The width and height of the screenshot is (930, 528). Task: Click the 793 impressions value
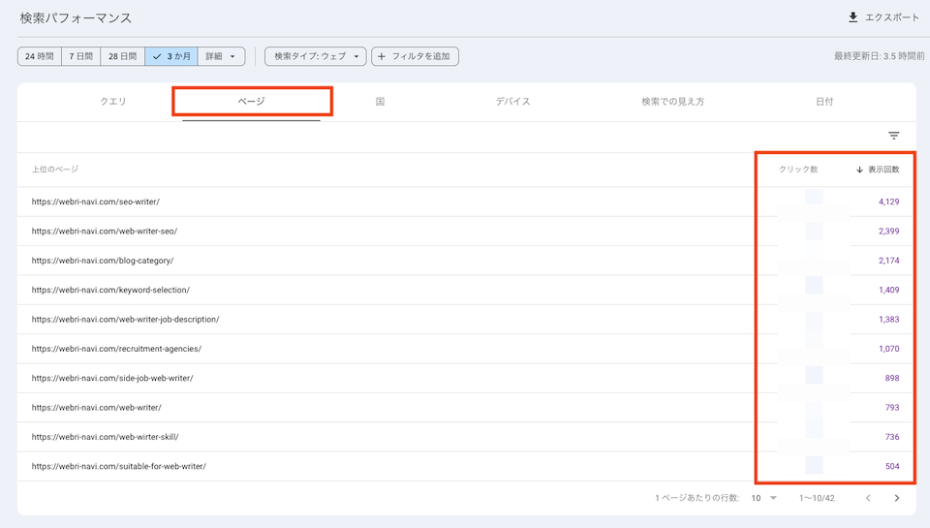point(892,408)
